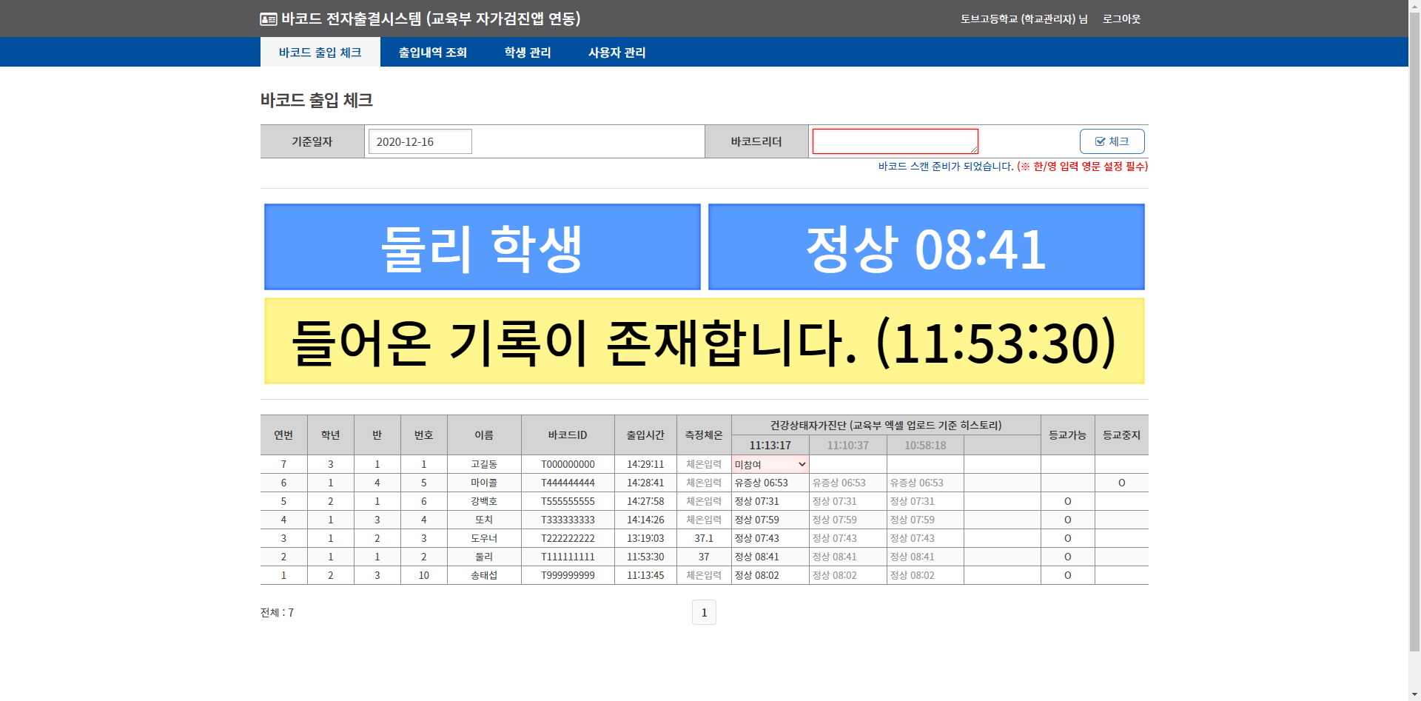This screenshot has height=701, width=1421.
Task: Click the 로그아웃 link
Action: (x=1121, y=19)
